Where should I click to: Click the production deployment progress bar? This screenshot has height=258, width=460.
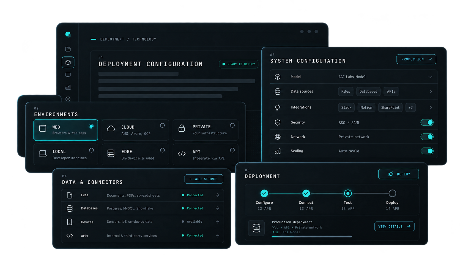click(312, 237)
